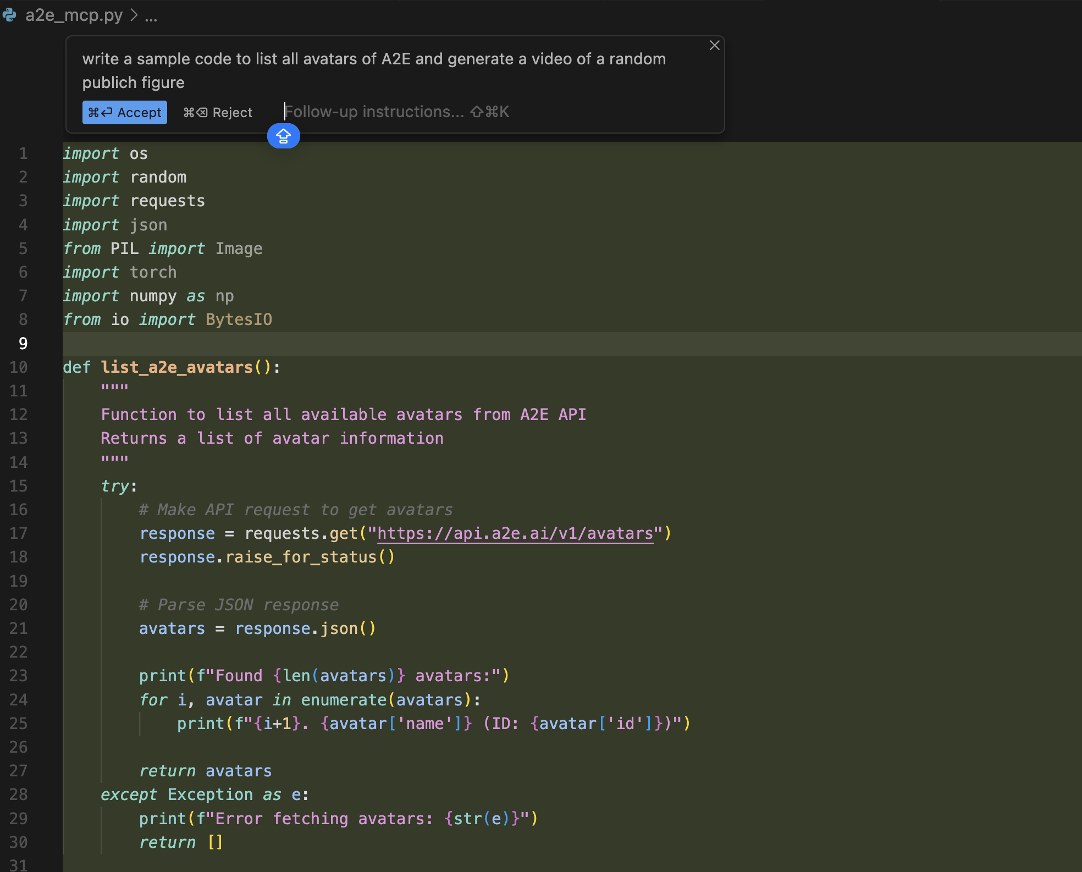Click the '# Parse JSON response' comment
Image resolution: width=1082 pixels, height=872 pixels.
(x=239, y=605)
